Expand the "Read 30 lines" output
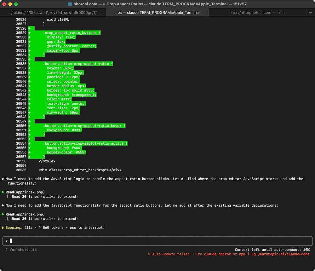 click(x=44, y=219)
